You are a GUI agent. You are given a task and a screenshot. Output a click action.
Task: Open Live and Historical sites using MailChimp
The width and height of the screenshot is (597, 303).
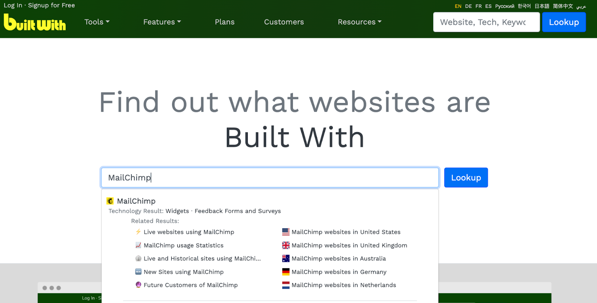pyautogui.click(x=202, y=258)
